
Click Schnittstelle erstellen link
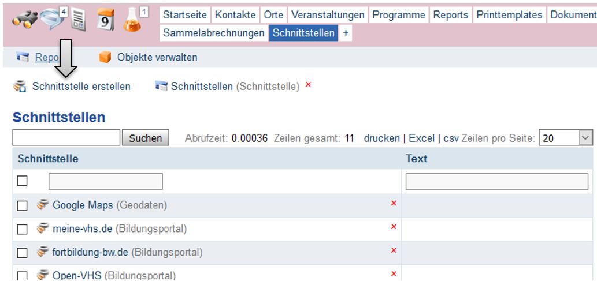click(x=81, y=87)
